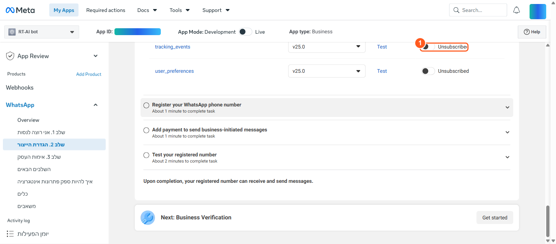This screenshot has height=244, width=556.
Task: Open the profile avatar menu
Action: point(538,12)
